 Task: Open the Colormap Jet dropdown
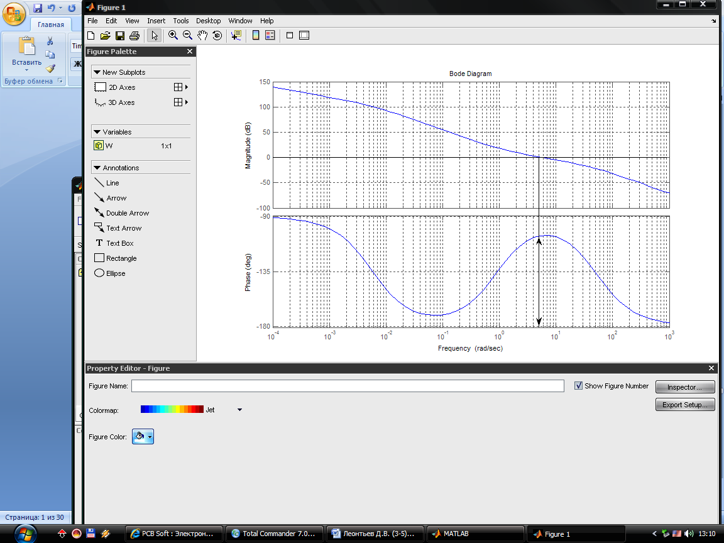239,410
